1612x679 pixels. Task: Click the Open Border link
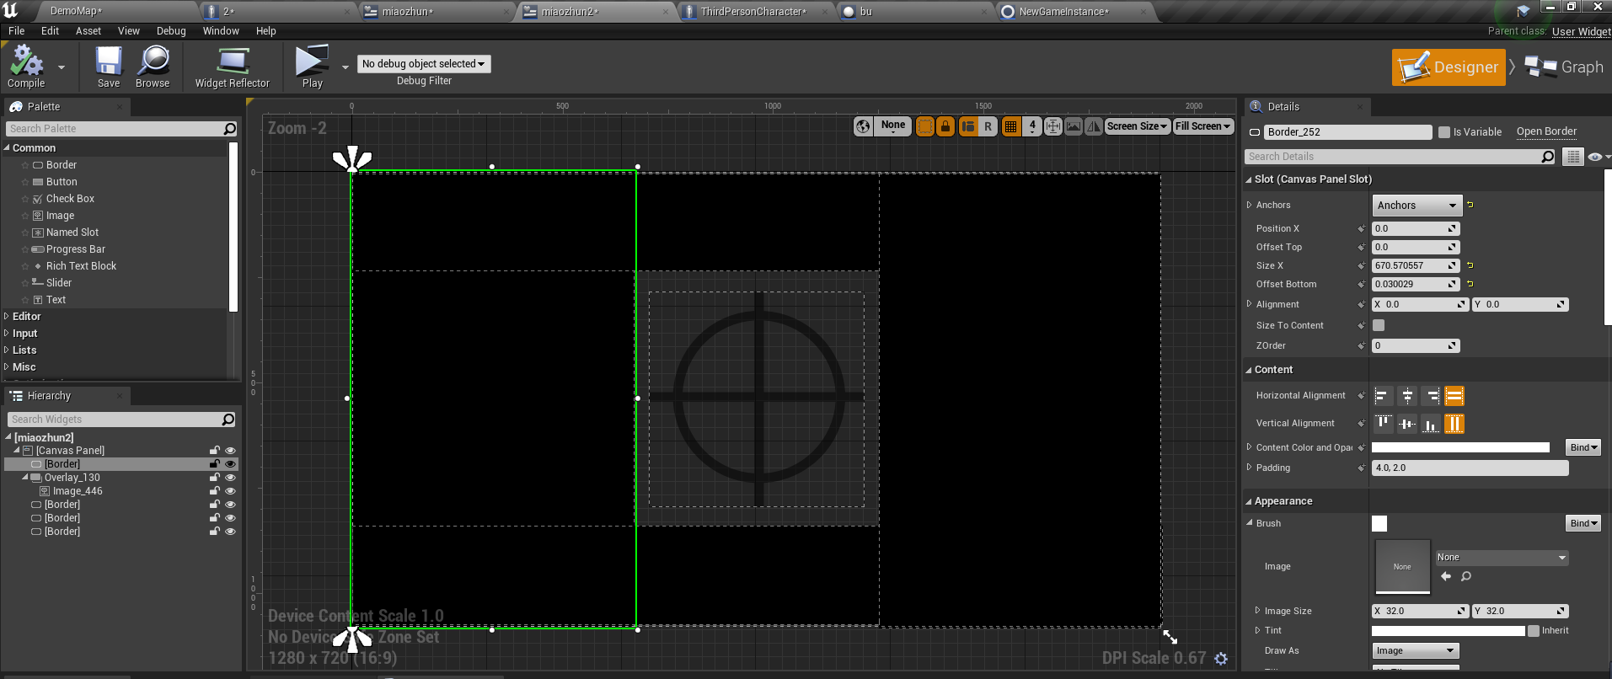pos(1546,131)
